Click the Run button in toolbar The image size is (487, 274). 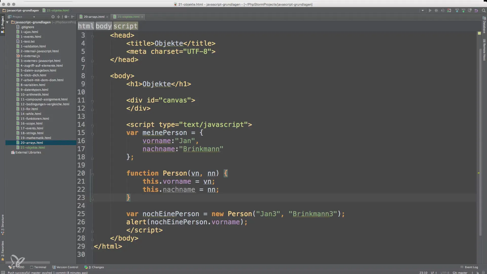coord(430,10)
